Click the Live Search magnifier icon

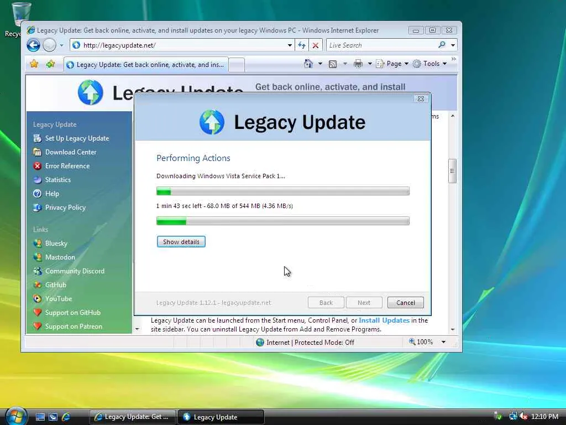[442, 45]
